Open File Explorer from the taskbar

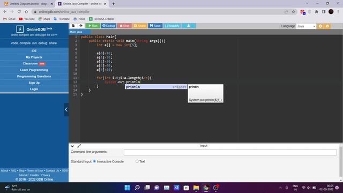point(196,188)
